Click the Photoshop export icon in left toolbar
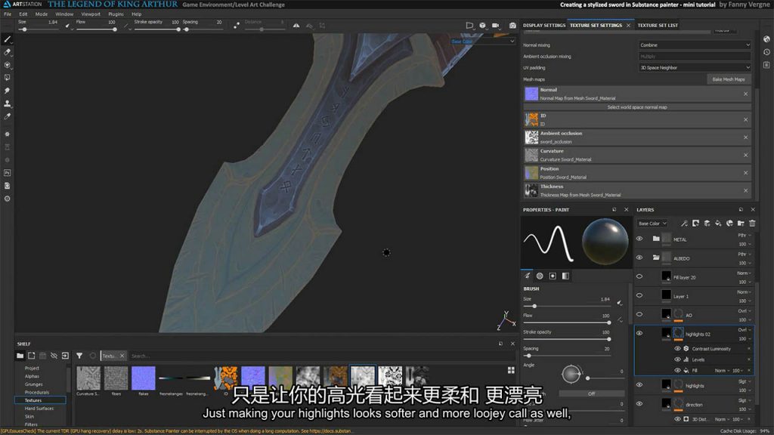Viewport: 774px width, 435px height. (x=8, y=173)
